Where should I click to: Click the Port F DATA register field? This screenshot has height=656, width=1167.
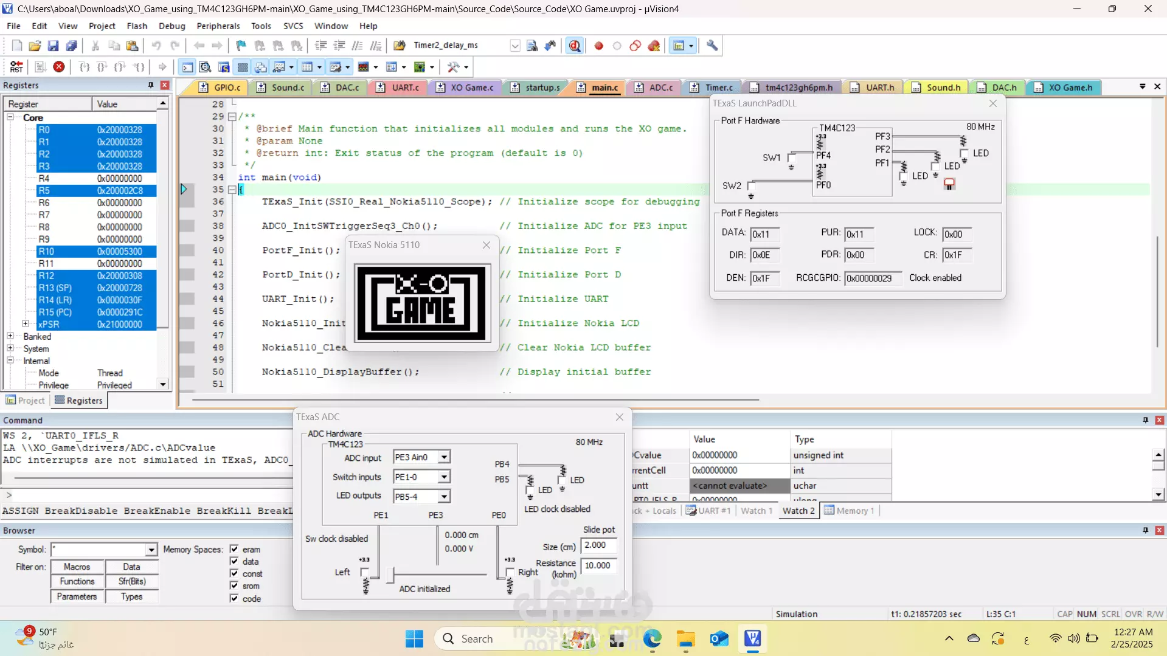coord(764,234)
